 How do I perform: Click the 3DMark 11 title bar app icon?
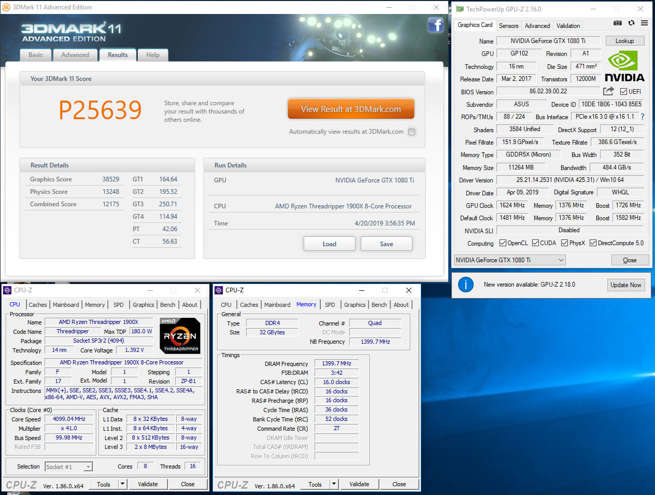(6, 7)
